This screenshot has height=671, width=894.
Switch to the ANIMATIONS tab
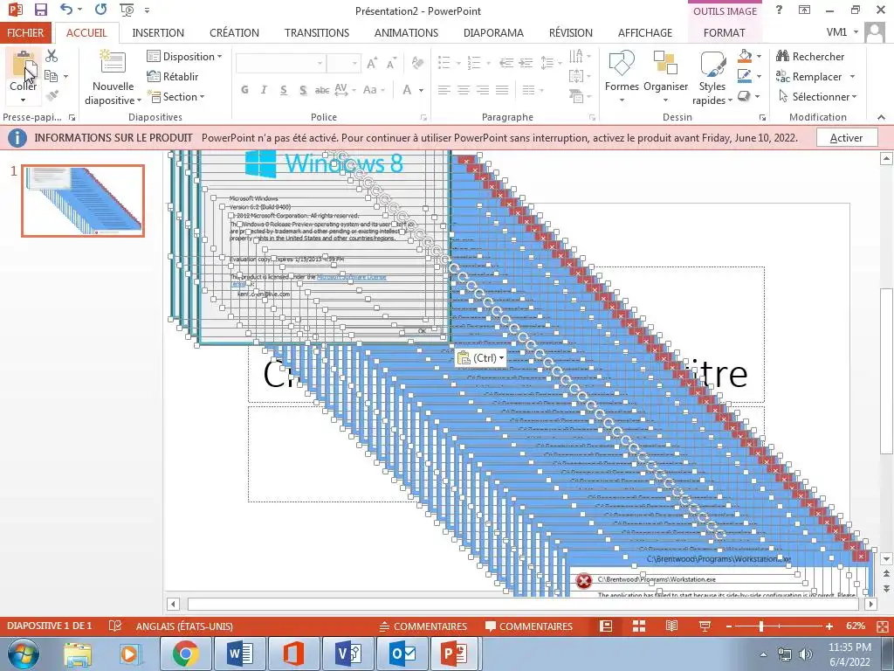pos(406,32)
